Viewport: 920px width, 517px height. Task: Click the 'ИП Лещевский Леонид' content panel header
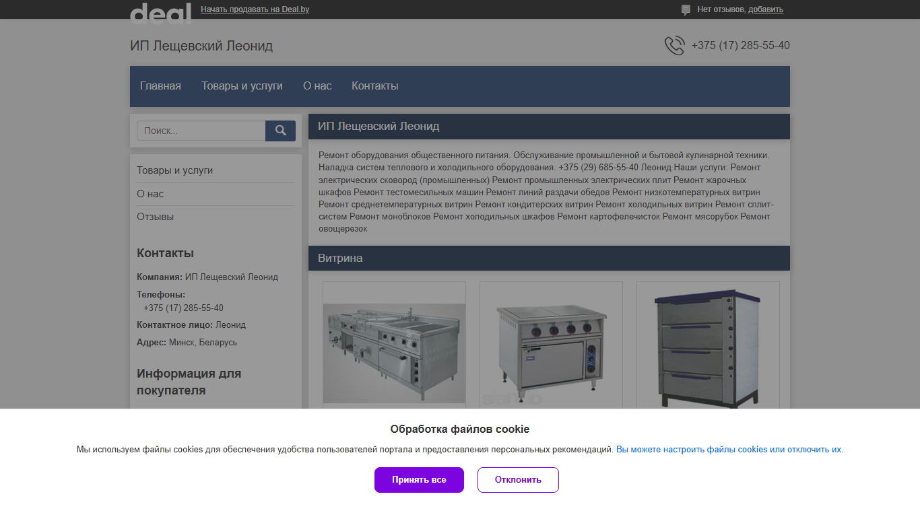[549, 127]
